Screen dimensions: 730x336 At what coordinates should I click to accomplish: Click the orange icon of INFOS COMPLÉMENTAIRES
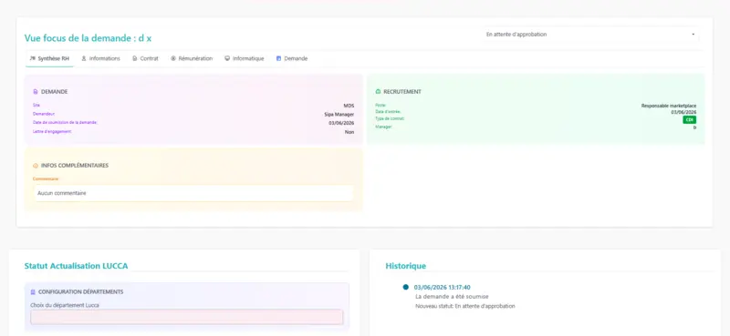pyautogui.click(x=36, y=166)
